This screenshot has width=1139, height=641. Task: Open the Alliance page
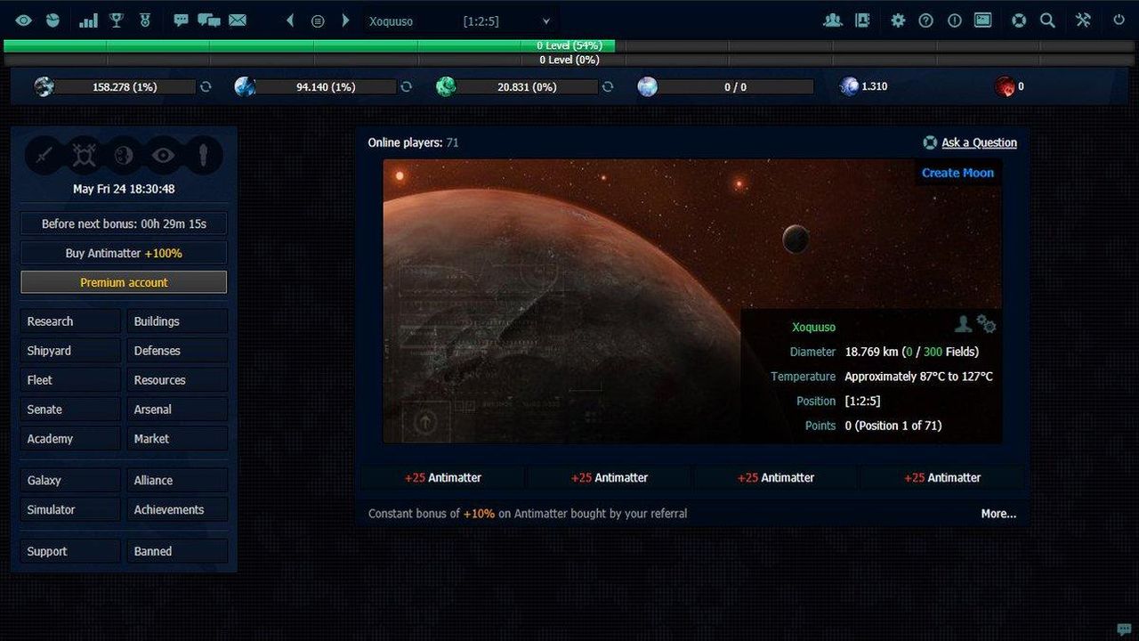tap(177, 480)
